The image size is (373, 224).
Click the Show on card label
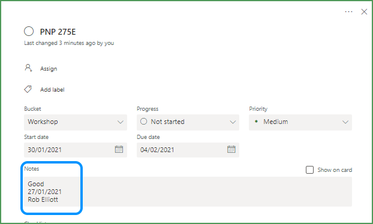[335, 170]
